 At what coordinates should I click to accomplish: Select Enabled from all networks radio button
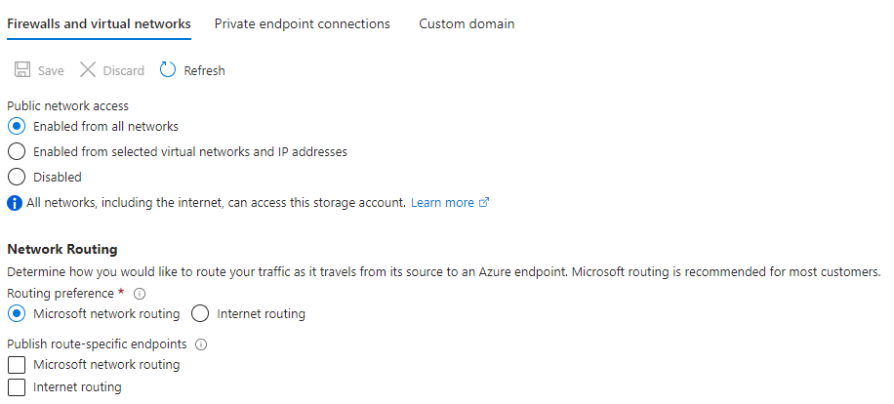pos(17,126)
